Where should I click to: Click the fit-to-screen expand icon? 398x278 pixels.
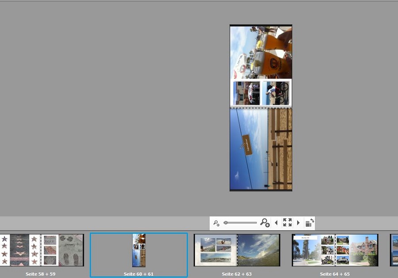tap(287, 223)
